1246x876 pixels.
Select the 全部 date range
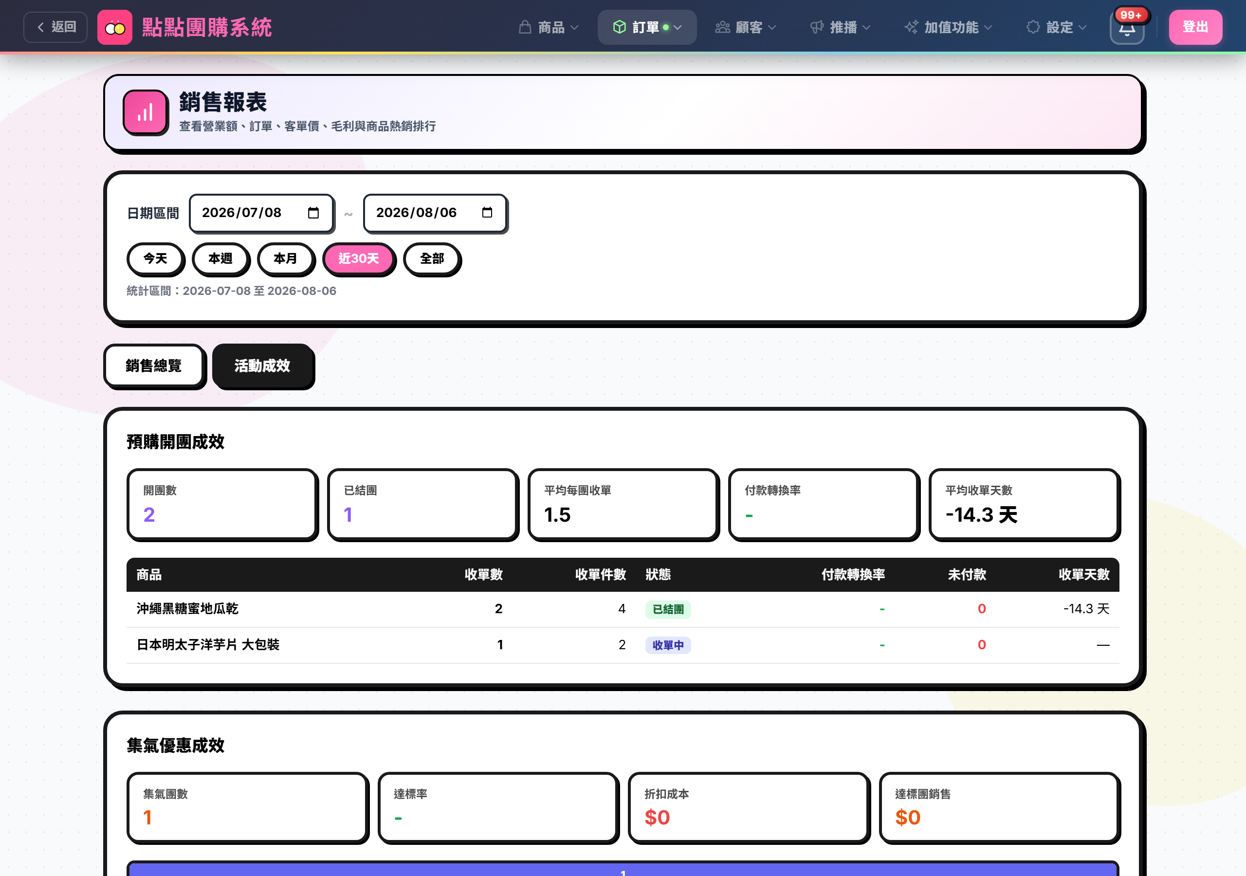tap(432, 258)
